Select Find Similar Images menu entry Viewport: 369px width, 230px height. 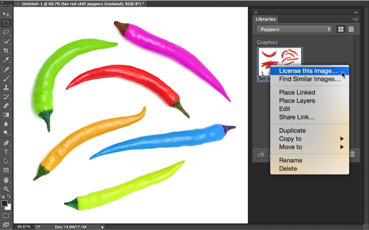click(x=309, y=79)
